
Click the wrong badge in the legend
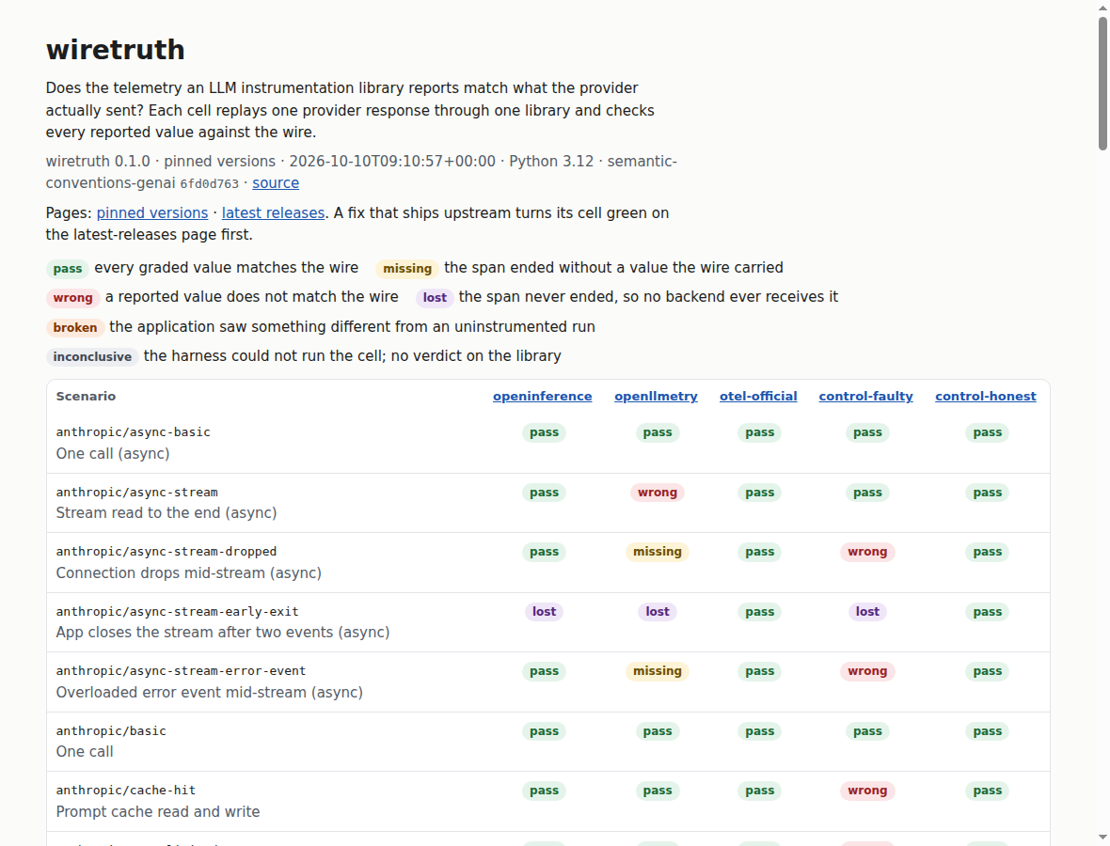[x=73, y=298]
